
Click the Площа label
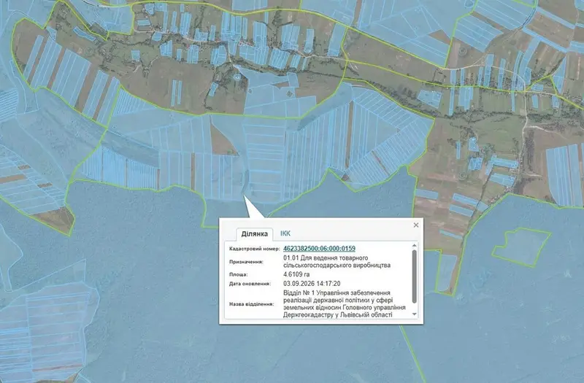pos(239,275)
